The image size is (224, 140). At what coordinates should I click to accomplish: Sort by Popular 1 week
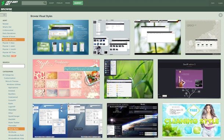[8, 46]
